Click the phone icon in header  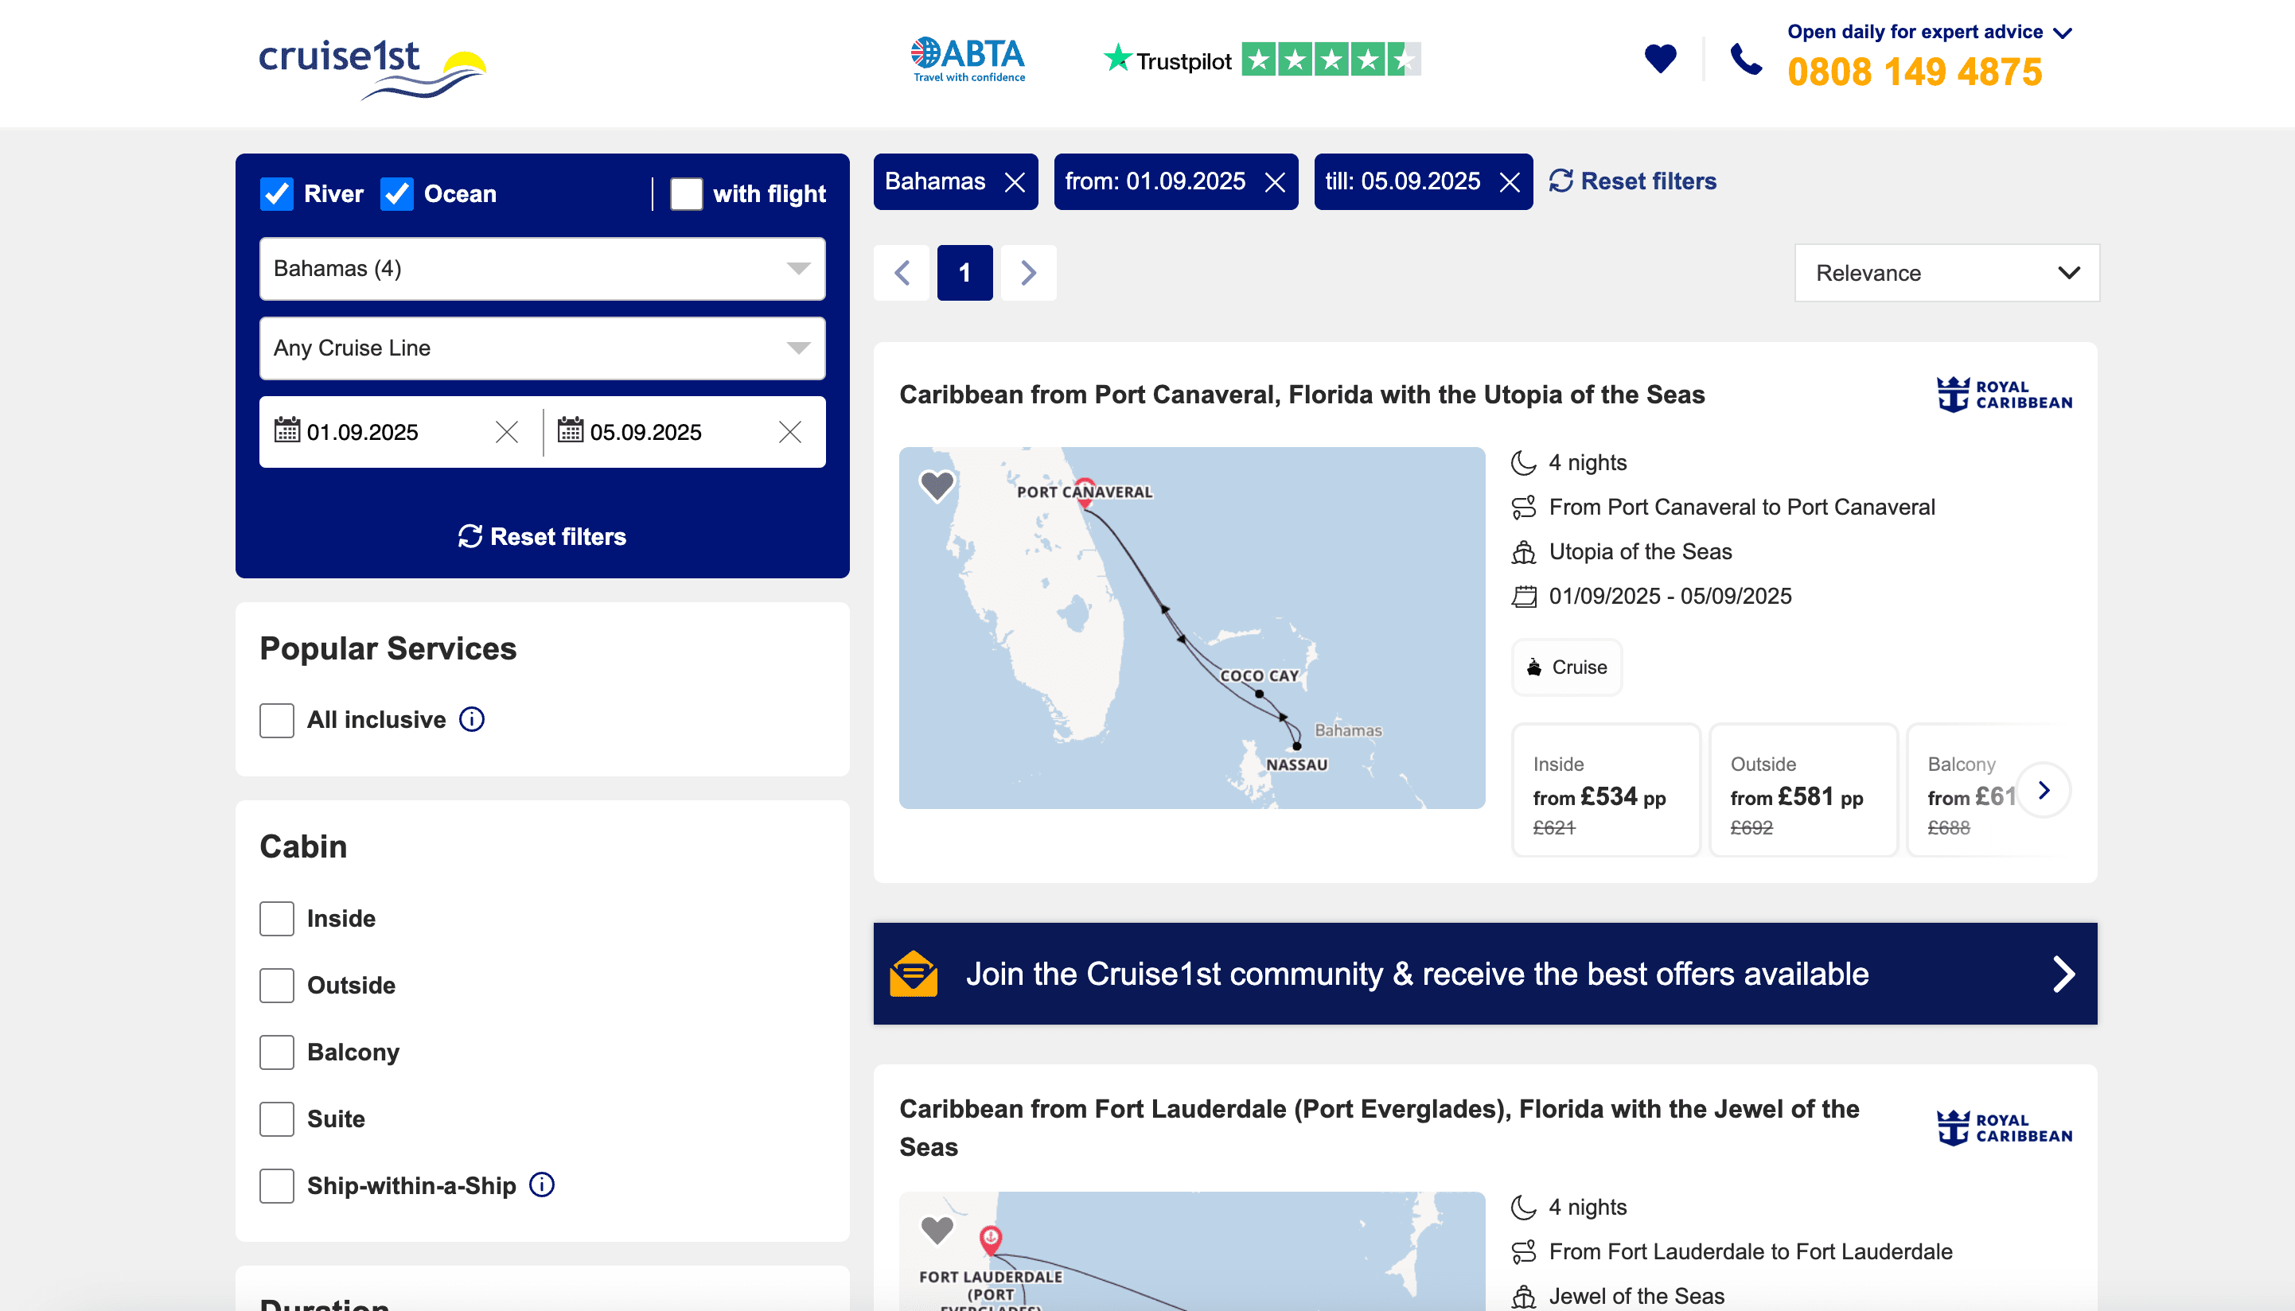(x=1746, y=60)
